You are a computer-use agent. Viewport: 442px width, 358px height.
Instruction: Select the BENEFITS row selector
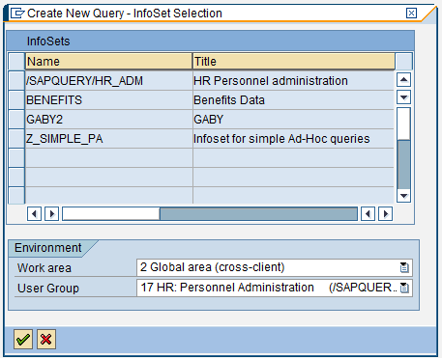pyautogui.click(x=16, y=99)
